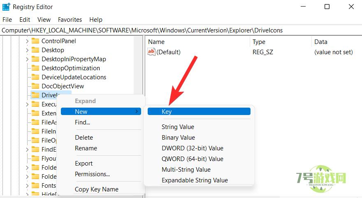Expand the ControlPanel key

27,41
